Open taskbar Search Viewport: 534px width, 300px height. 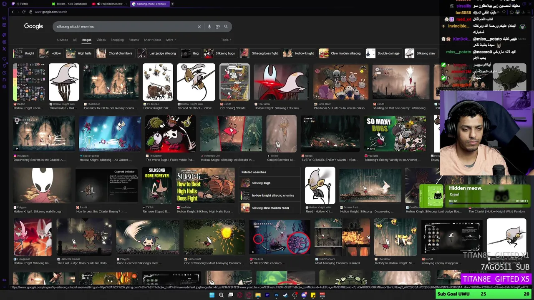click(221, 295)
